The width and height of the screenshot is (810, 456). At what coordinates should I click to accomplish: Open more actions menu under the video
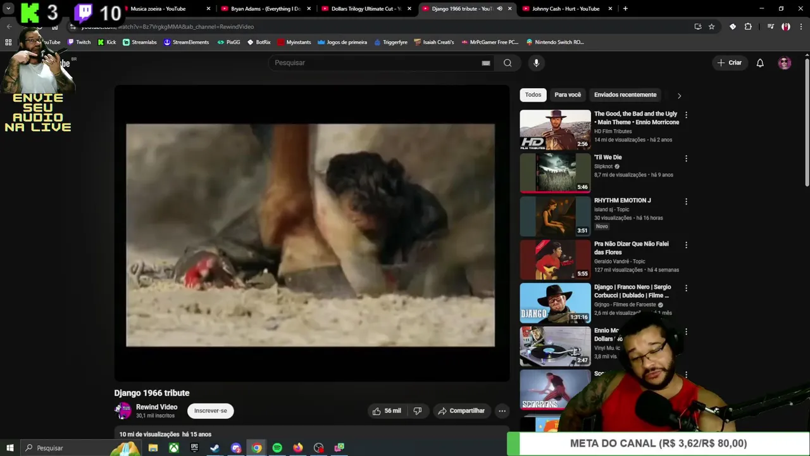pos(502,411)
